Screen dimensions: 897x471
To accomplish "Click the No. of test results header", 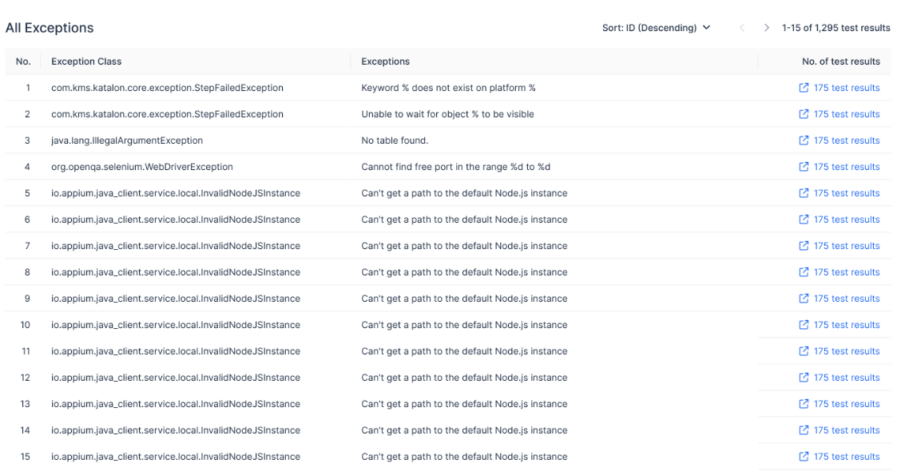I will 840,61.
